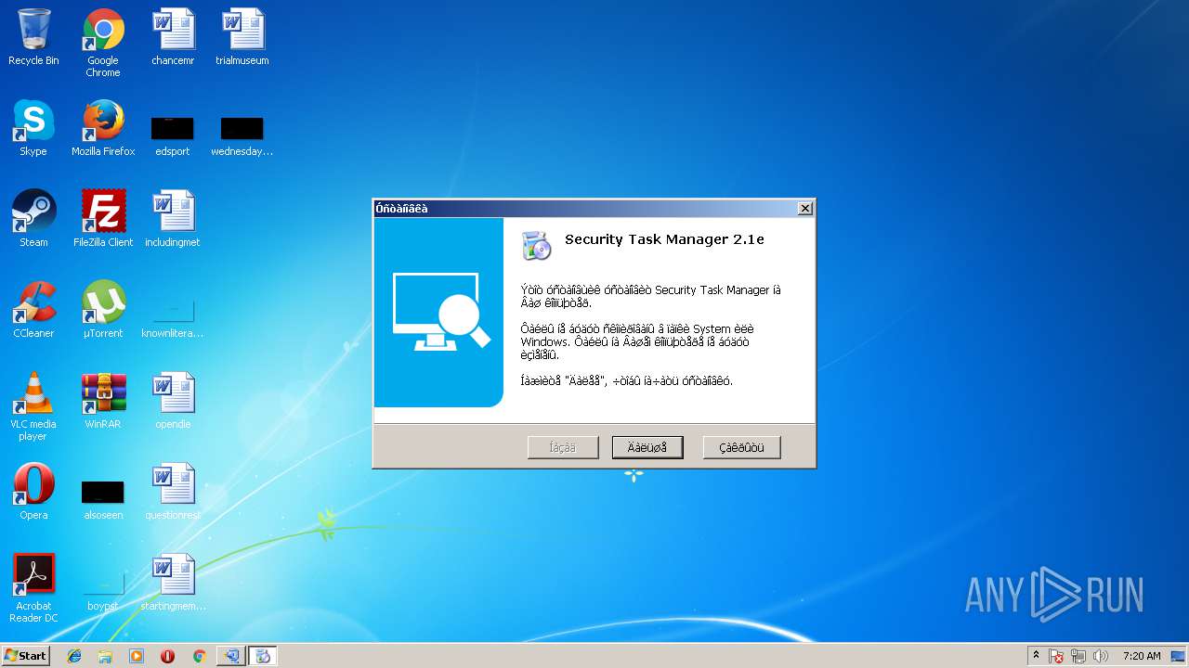1189x668 pixels.
Task: Open the opendie Word document
Action: click(x=173, y=401)
